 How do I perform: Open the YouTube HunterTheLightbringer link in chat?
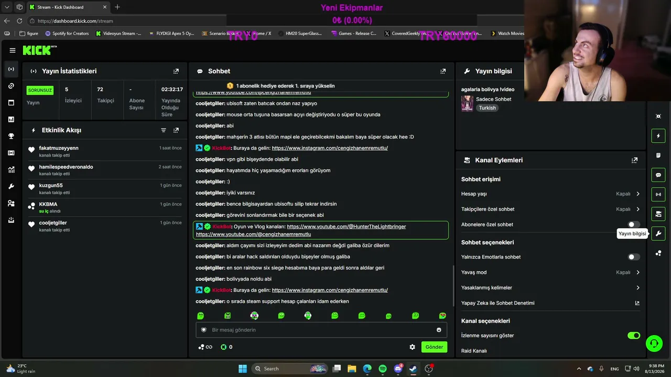(x=347, y=227)
